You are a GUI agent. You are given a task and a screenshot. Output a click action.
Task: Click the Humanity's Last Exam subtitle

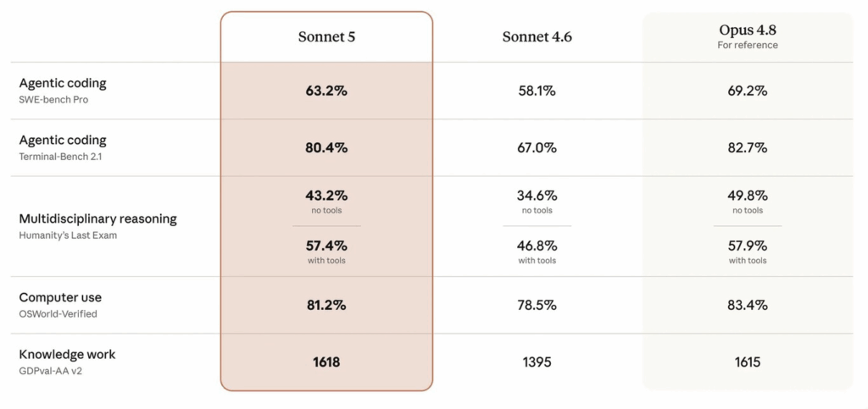coord(68,235)
